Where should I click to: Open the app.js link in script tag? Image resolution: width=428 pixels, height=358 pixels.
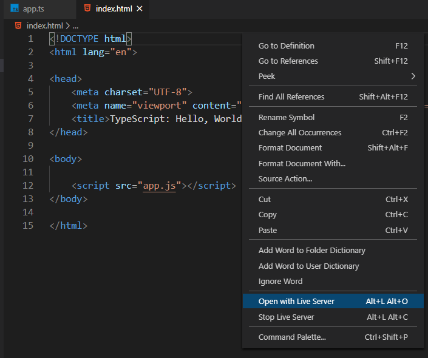click(x=159, y=186)
